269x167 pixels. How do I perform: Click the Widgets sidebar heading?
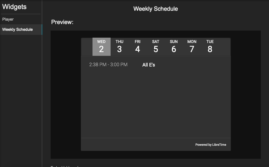(14, 7)
